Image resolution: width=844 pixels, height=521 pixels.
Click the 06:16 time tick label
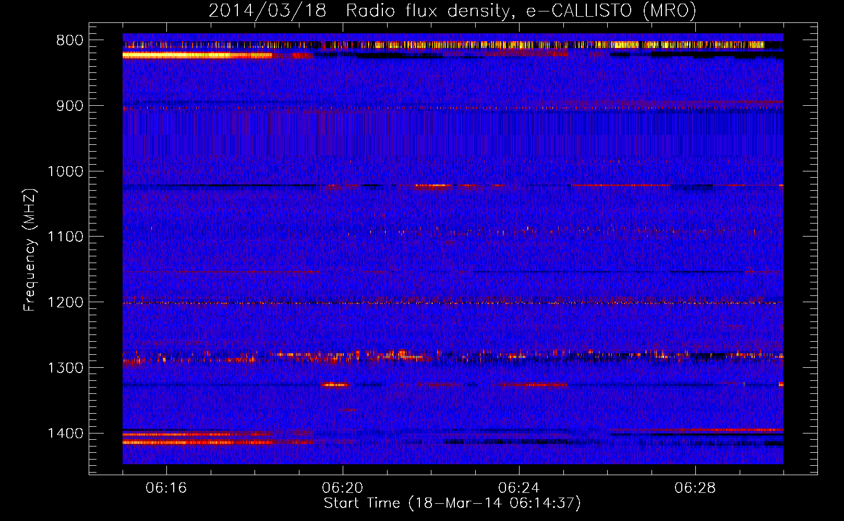(x=166, y=488)
